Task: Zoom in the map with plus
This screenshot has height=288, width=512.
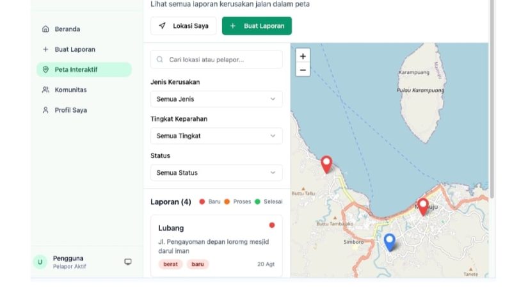Action: (303, 56)
